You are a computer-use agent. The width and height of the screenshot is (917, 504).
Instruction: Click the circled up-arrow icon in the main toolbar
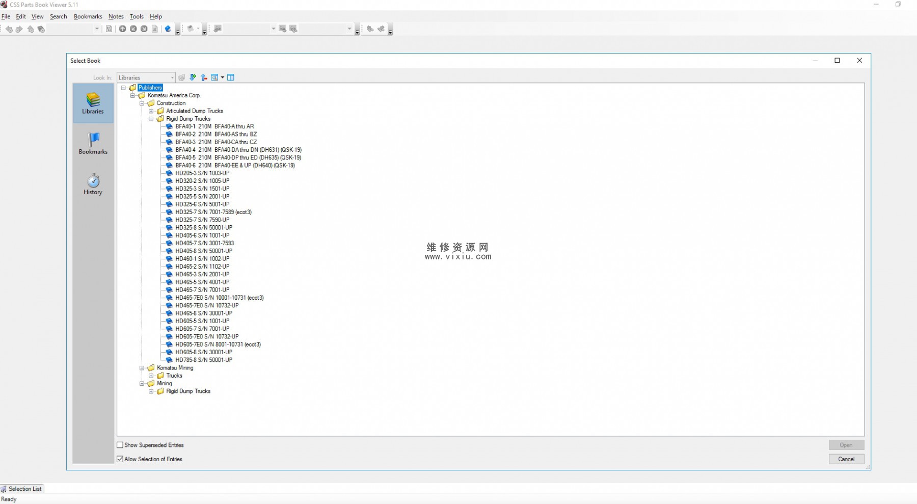tap(123, 29)
